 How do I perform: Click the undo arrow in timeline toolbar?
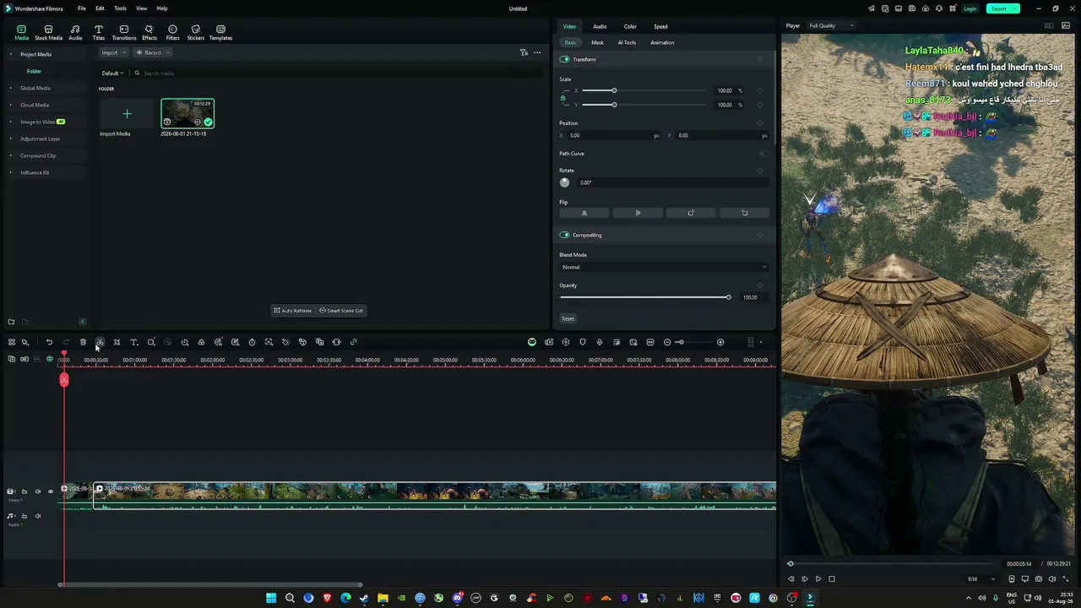coord(49,342)
